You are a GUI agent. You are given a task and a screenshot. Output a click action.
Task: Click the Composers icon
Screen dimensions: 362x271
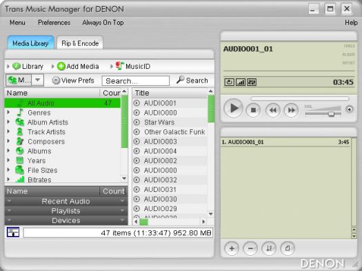tap(20, 141)
